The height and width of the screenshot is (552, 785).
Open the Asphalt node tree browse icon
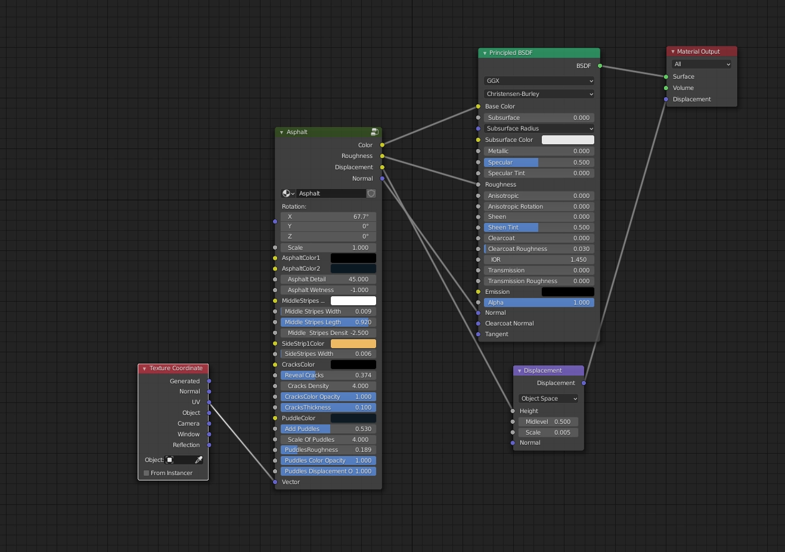point(288,194)
